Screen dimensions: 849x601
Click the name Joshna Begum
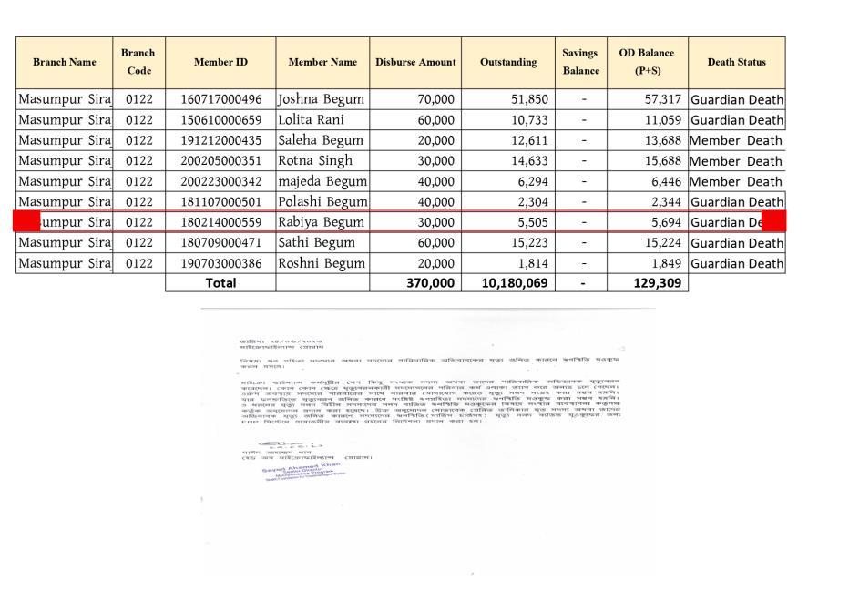321,99
